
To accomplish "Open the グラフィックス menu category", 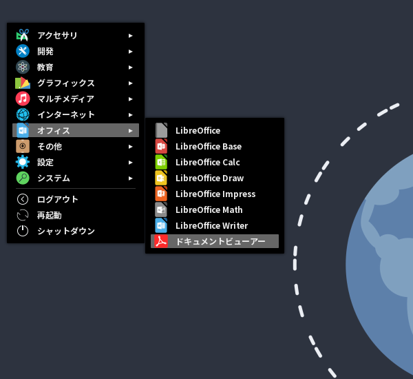I will tap(76, 83).
